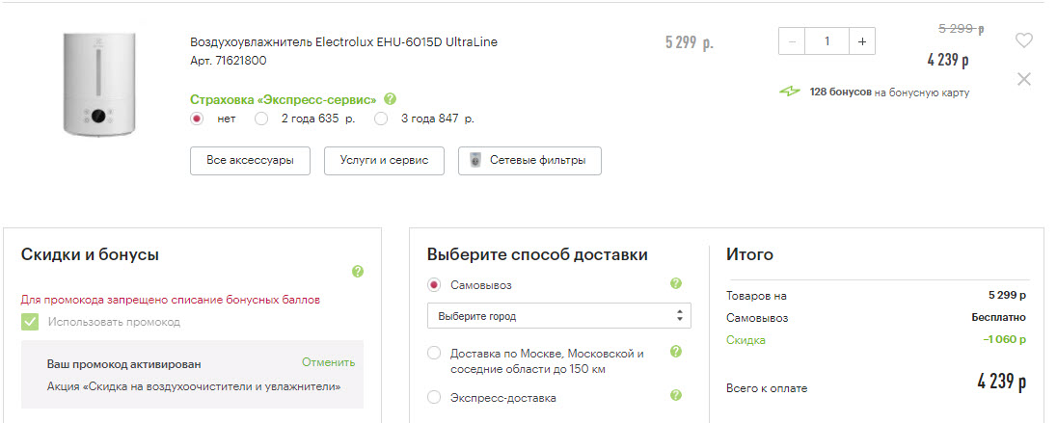This screenshot has height=423, width=1057.
Task: Increase the quantity with the plus button
Action: pos(861,41)
